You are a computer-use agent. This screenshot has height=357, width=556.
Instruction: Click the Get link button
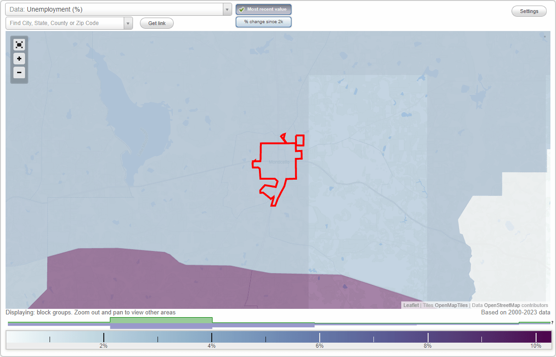click(x=157, y=23)
